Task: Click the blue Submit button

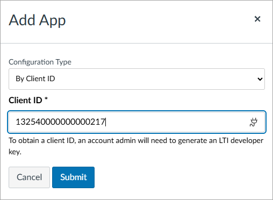Action: coord(73,177)
